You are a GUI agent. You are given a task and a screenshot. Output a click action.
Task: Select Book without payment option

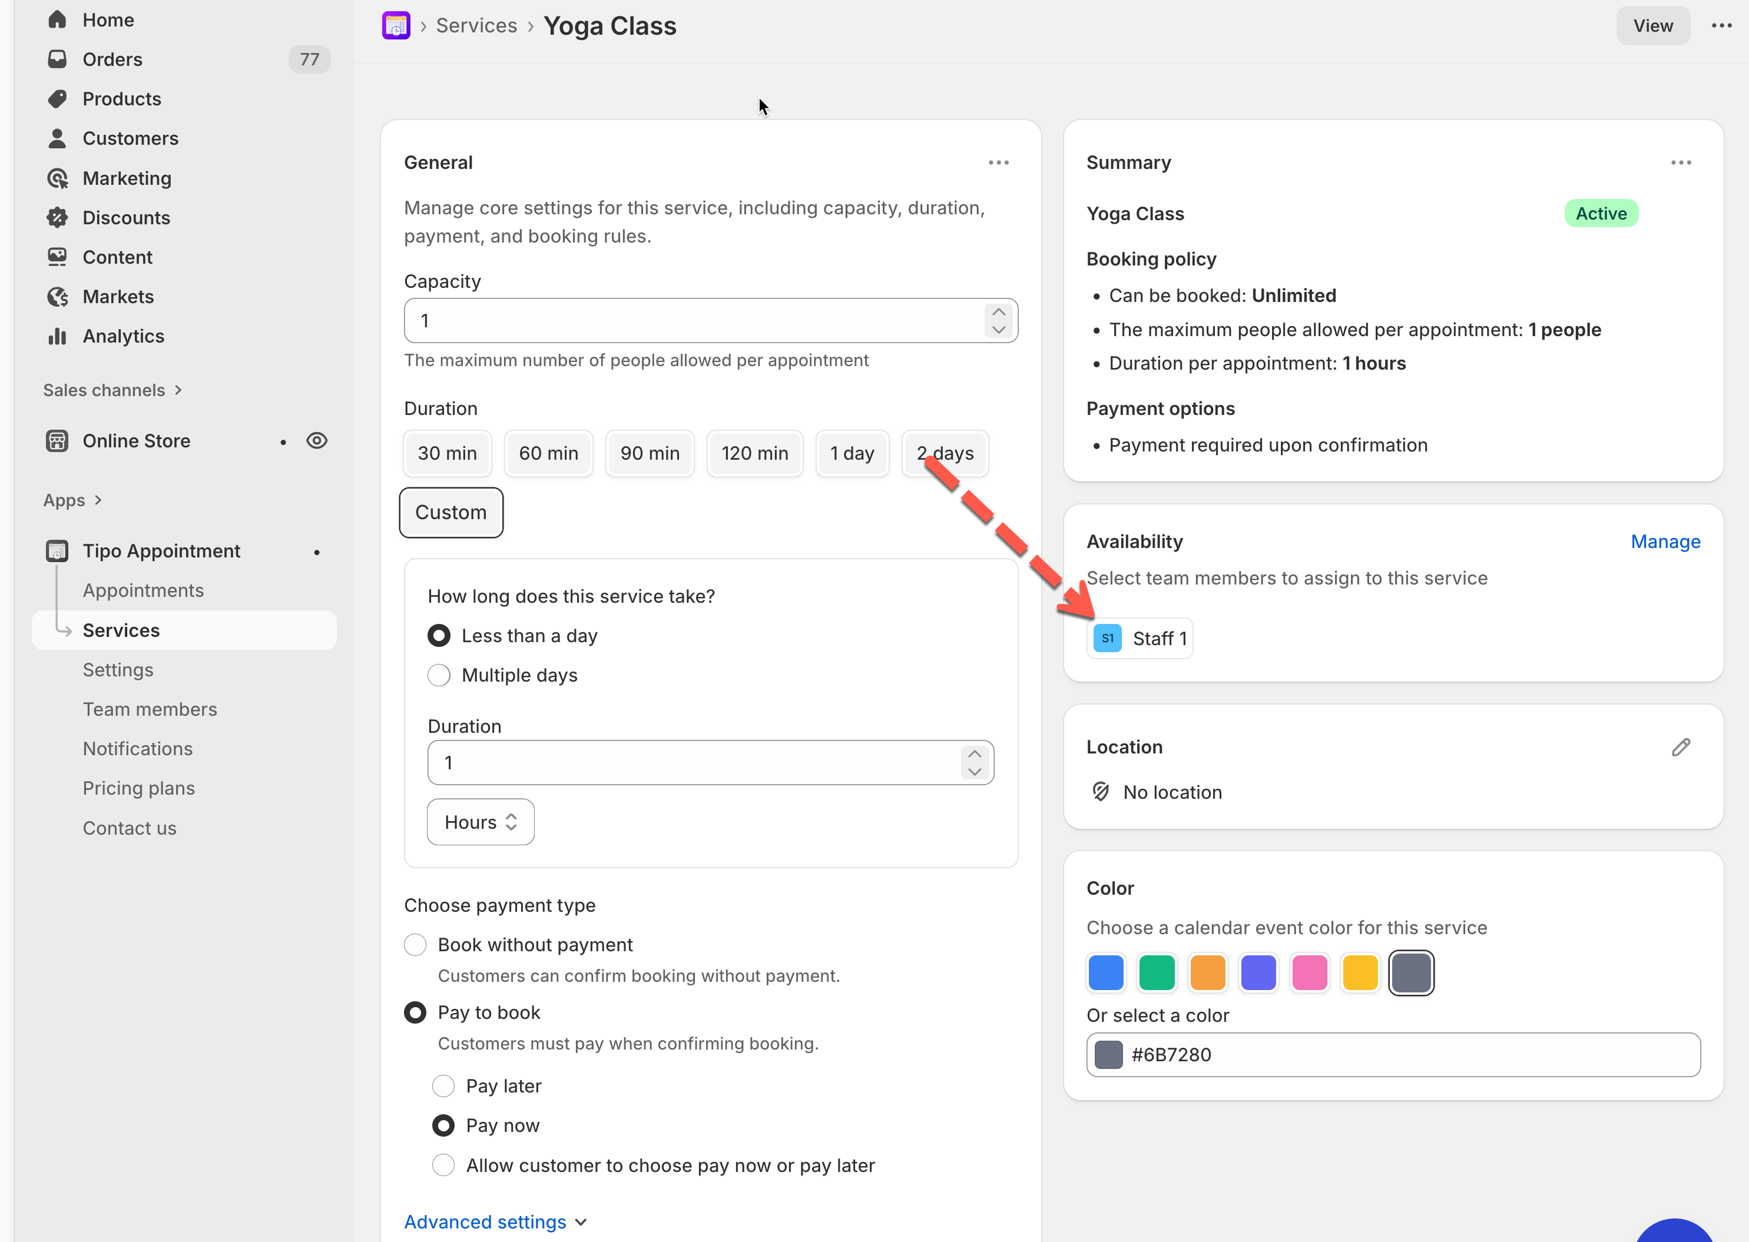(x=415, y=945)
